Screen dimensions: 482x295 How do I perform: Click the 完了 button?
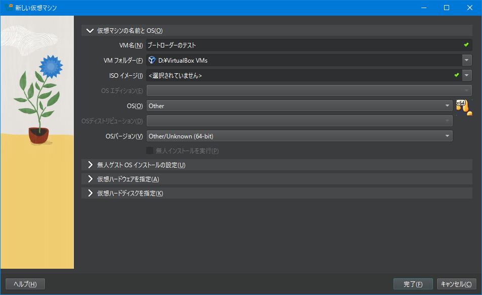(413, 284)
